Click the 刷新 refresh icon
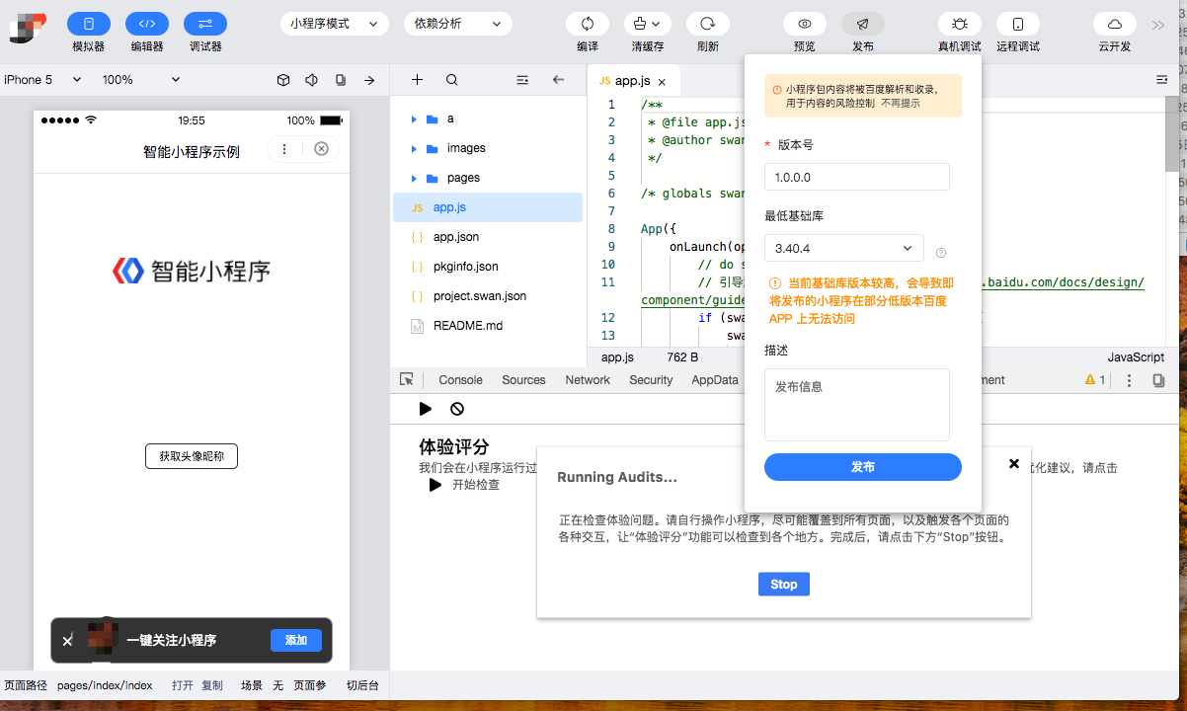Screen dimensions: 1187x711 pos(707,24)
